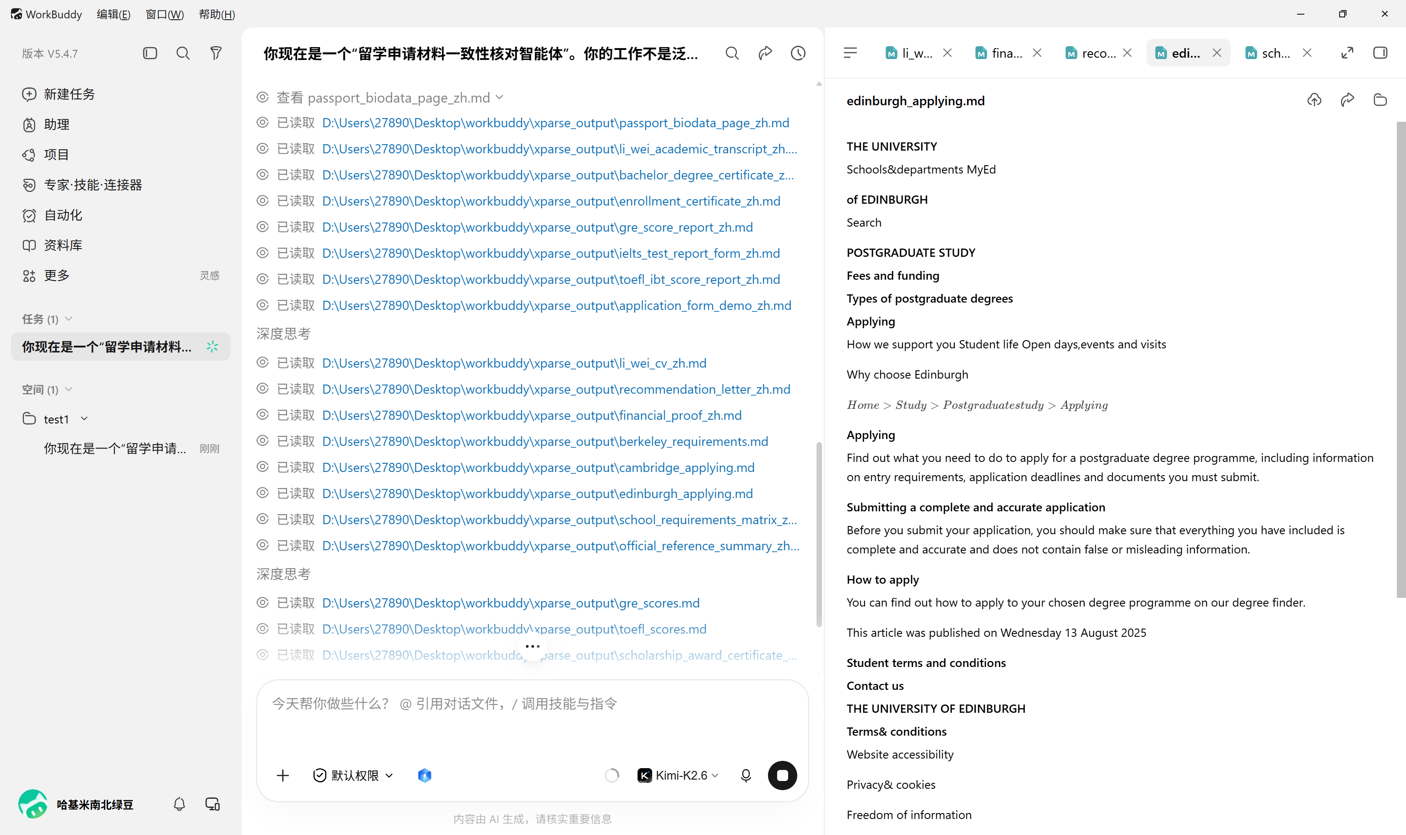The width and height of the screenshot is (1406, 835).
Task: Click the chat panel scrollbar
Action: (x=819, y=535)
